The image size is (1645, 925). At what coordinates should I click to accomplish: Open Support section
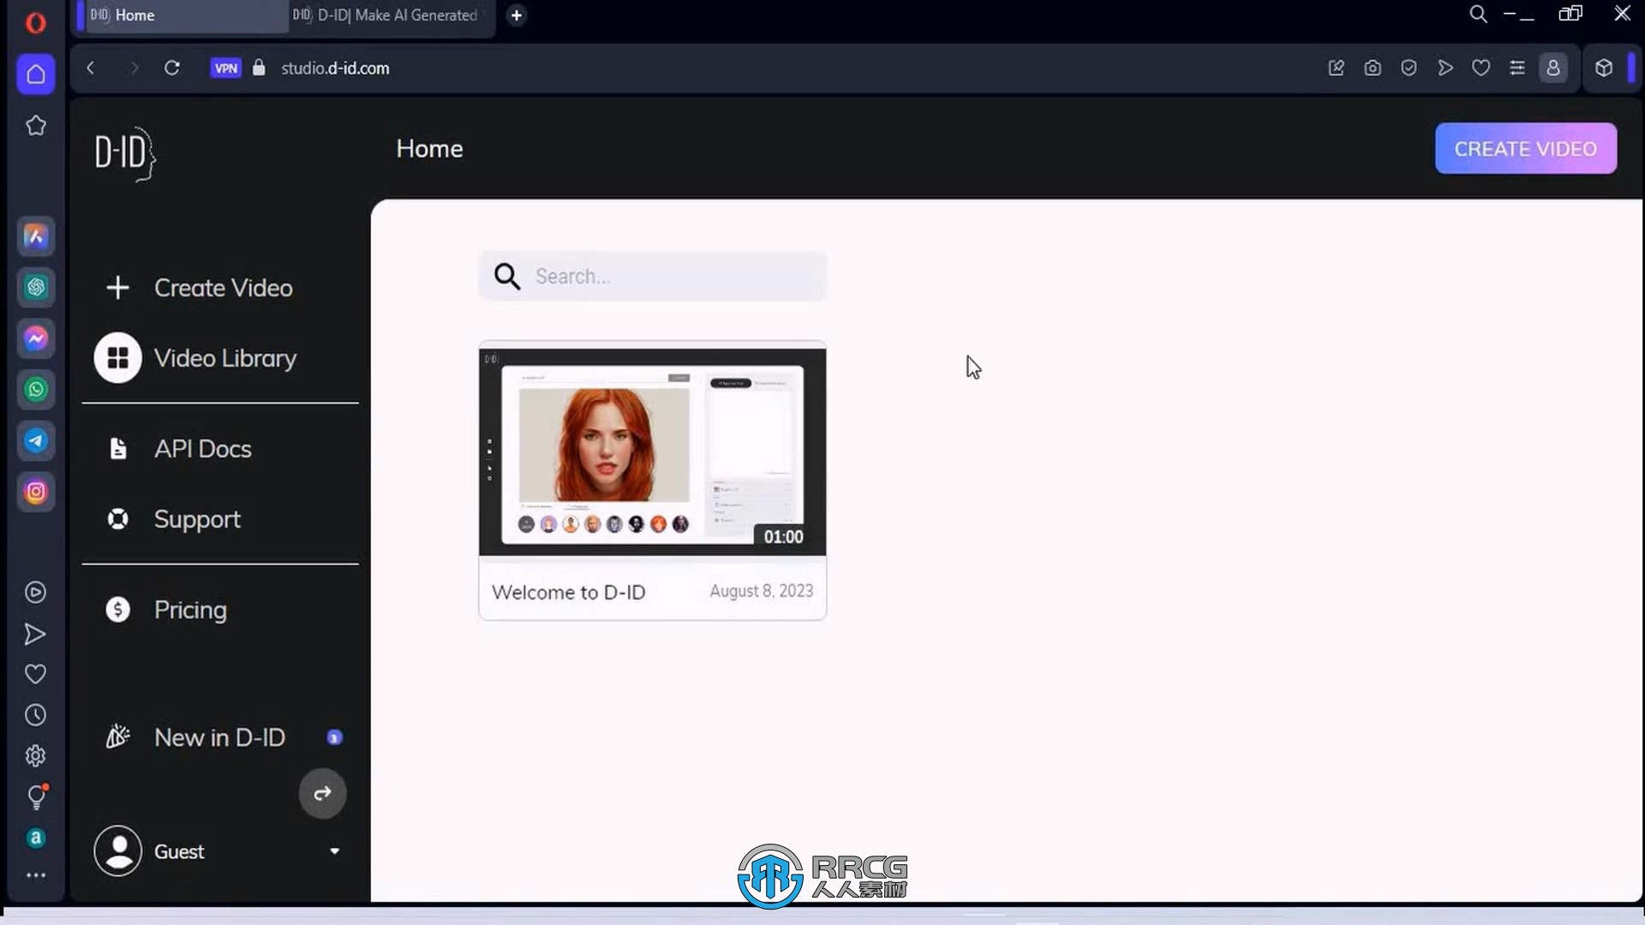(x=198, y=518)
